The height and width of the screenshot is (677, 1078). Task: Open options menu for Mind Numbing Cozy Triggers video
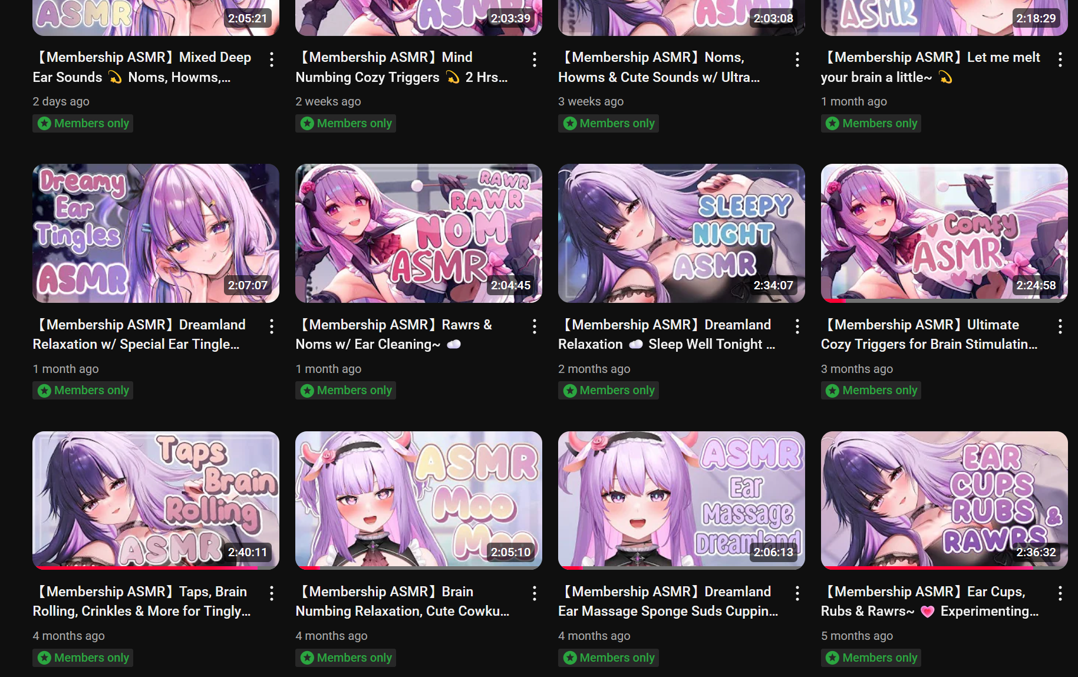pos(535,60)
